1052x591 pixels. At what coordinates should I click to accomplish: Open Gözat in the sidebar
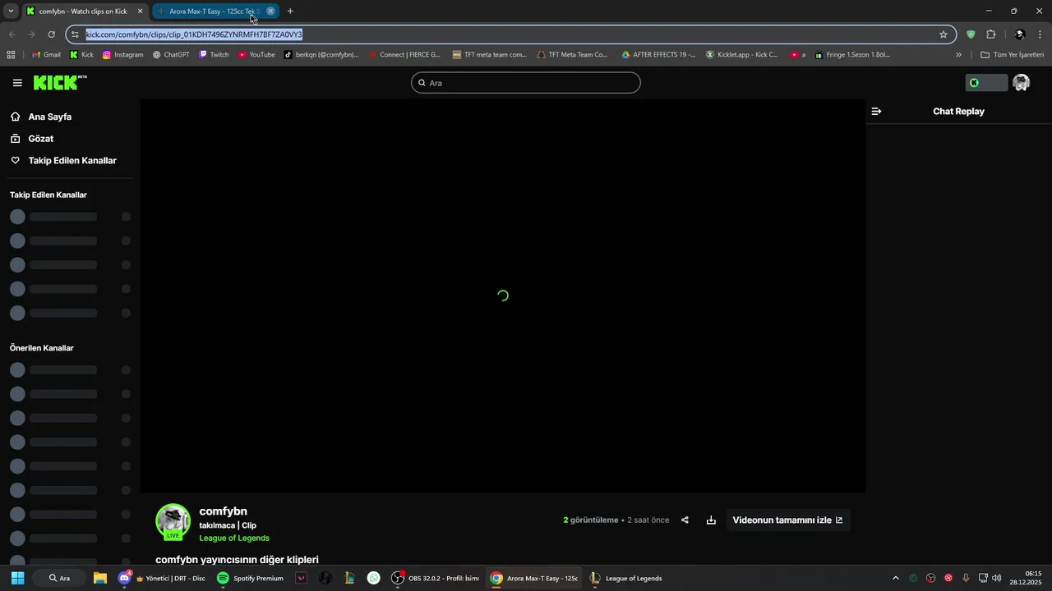[x=41, y=139]
